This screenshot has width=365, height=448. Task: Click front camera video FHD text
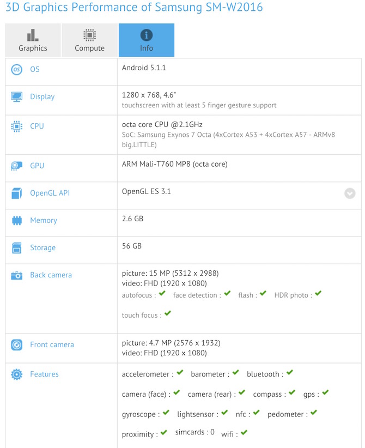164,353
